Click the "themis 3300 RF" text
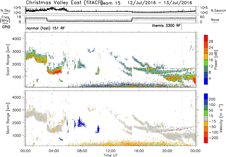The width and height of the screenshot is (226, 157). pyautogui.click(x=166, y=26)
